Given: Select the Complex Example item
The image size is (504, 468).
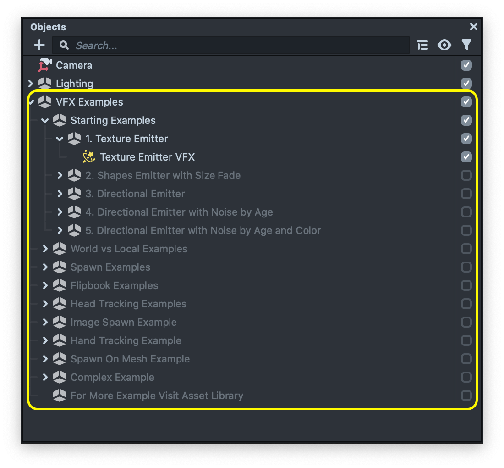Looking at the screenshot, I should click(x=112, y=377).
